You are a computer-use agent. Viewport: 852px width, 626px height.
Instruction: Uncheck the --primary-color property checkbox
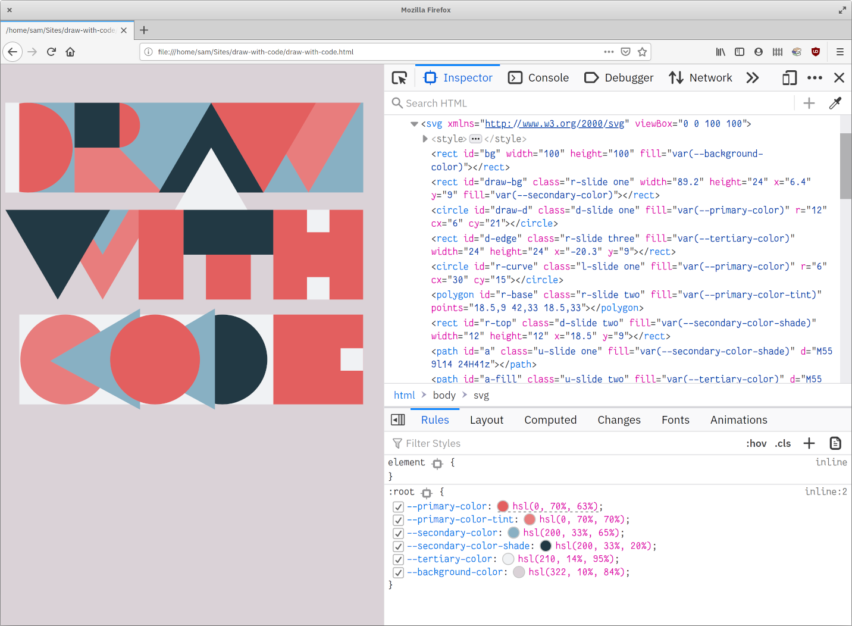tap(399, 507)
